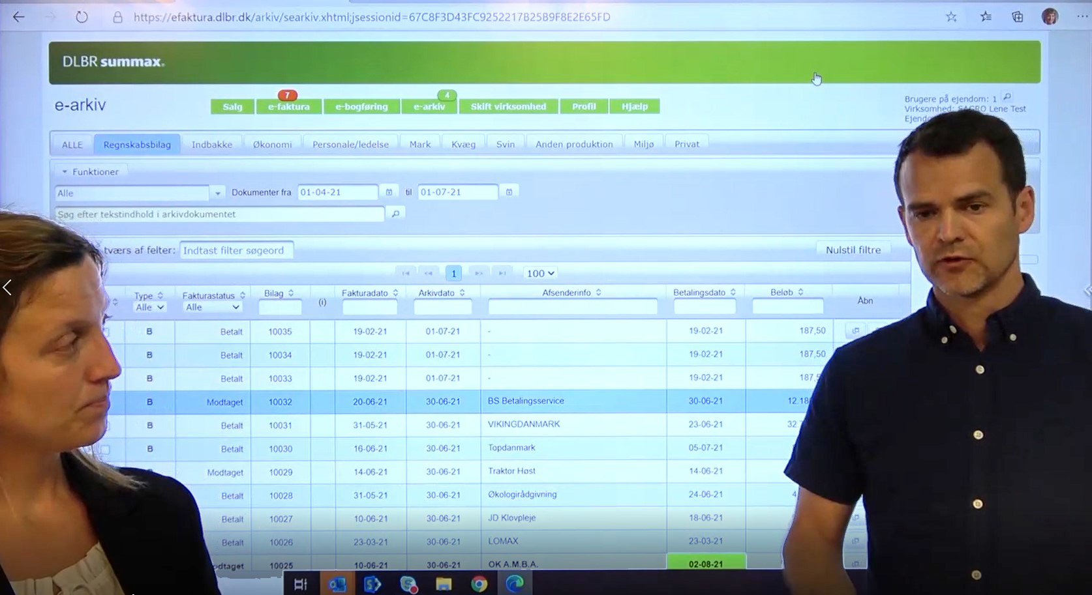Open the Kvæg category tab
This screenshot has width=1092, height=595.
click(x=463, y=143)
